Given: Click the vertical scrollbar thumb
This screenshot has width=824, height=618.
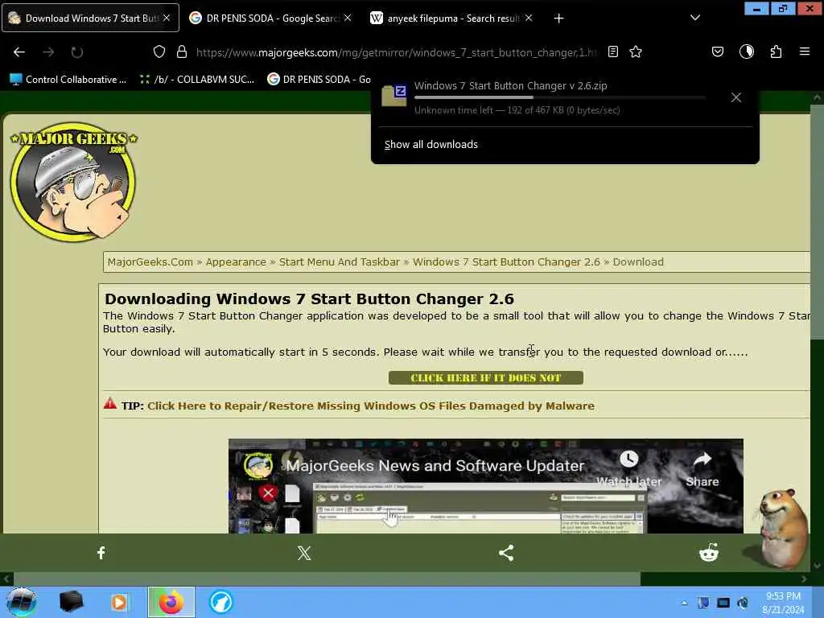Looking at the screenshot, I should click(x=817, y=222).
